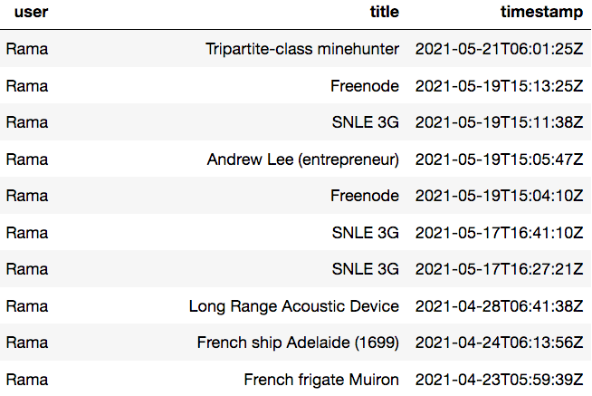
Task: Click 'Rama' in the French frigate Muiron row
Action: [x=27, y=380]
